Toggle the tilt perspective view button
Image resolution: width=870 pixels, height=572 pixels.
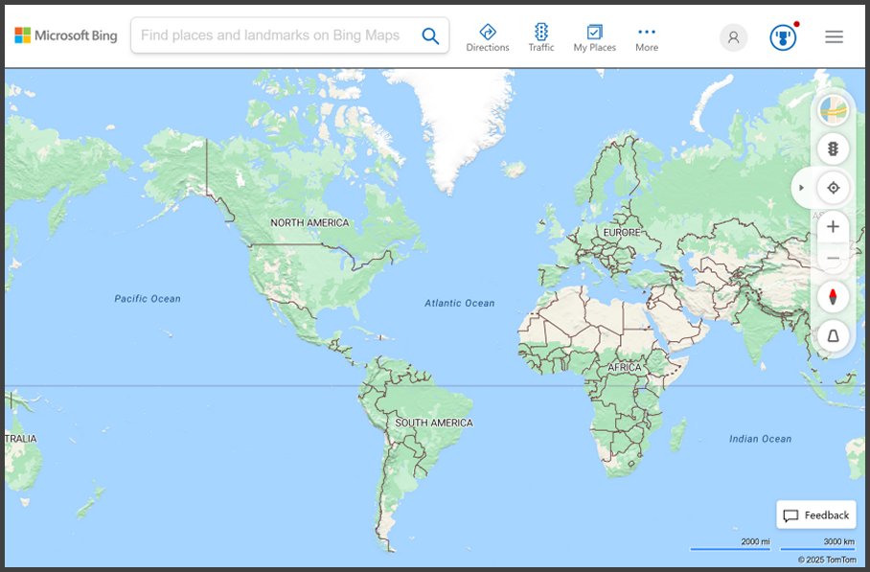point(833,335)
